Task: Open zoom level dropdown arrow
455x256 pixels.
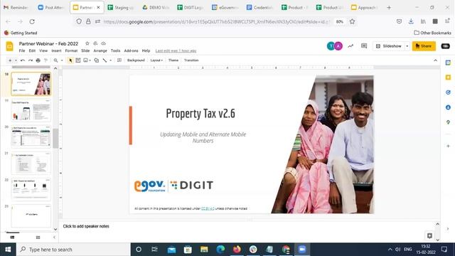Action: (x=62, y=60)
